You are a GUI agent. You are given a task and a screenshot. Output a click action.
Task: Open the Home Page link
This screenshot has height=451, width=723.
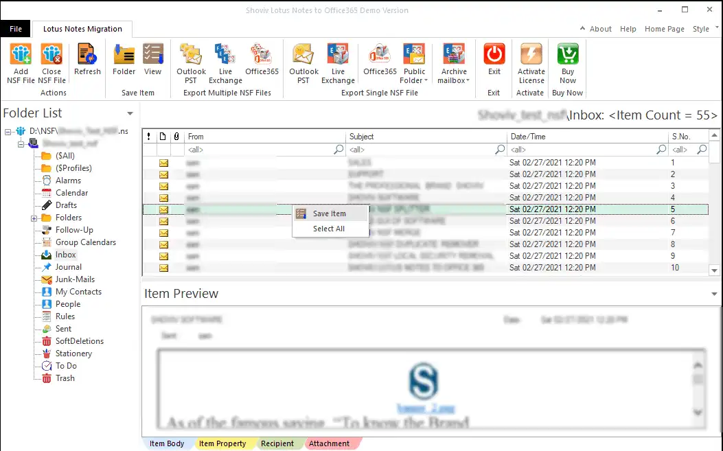(664, 29)
